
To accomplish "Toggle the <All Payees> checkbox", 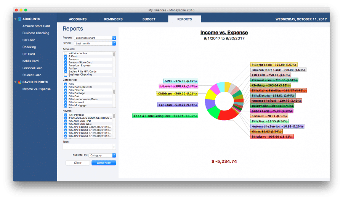I will 66,115.
